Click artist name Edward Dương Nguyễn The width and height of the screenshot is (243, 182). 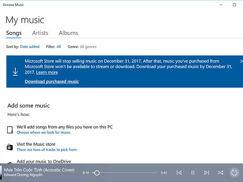pos(23,175)
